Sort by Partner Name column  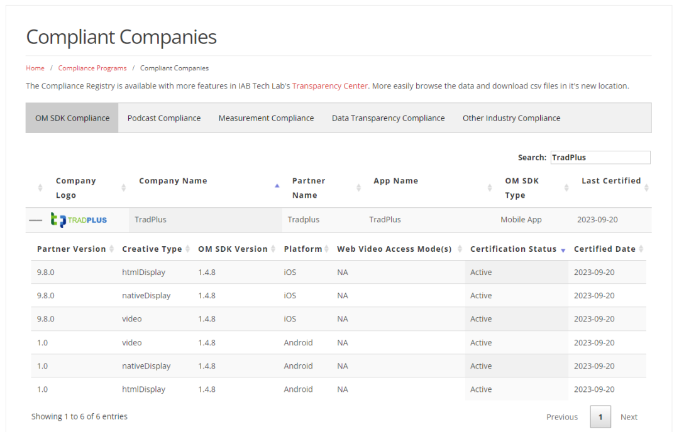pyautogui.click(x=309, y=188)
